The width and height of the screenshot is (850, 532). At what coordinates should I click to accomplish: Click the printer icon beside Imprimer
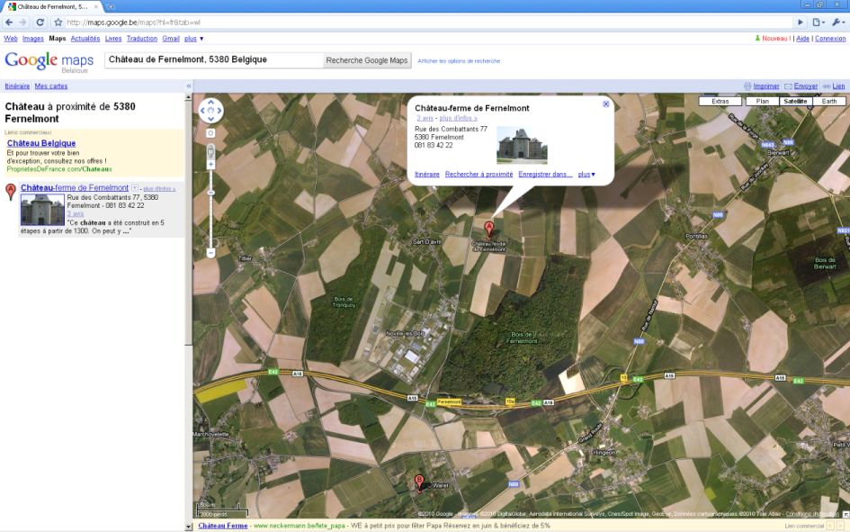(x=747, y=86)
